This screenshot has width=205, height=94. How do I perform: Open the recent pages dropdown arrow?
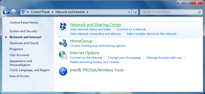(x=19, y=12)
